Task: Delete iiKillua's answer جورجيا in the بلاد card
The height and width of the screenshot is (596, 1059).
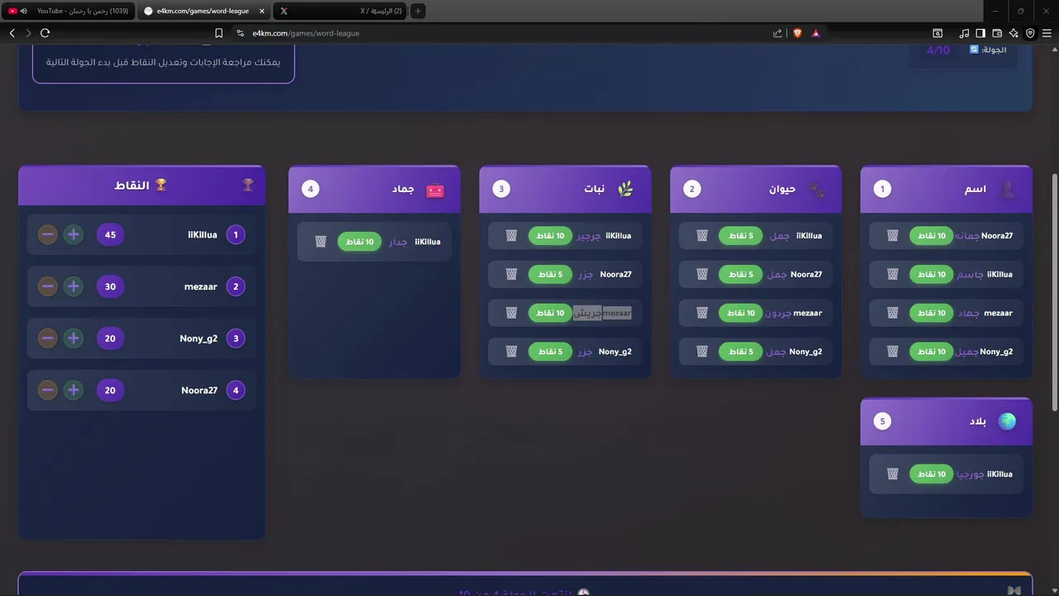Action: click(893, 474)
